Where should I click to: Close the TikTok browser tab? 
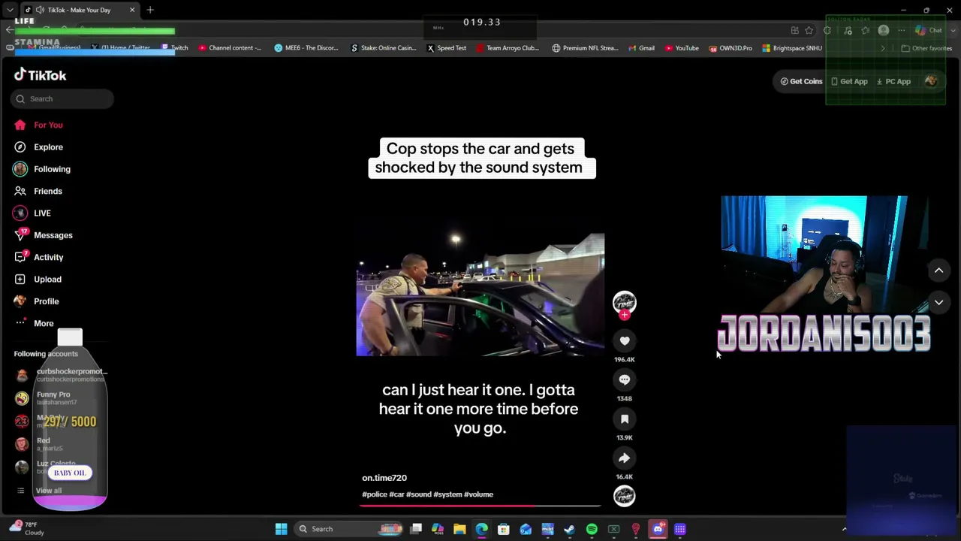point(132,10)
